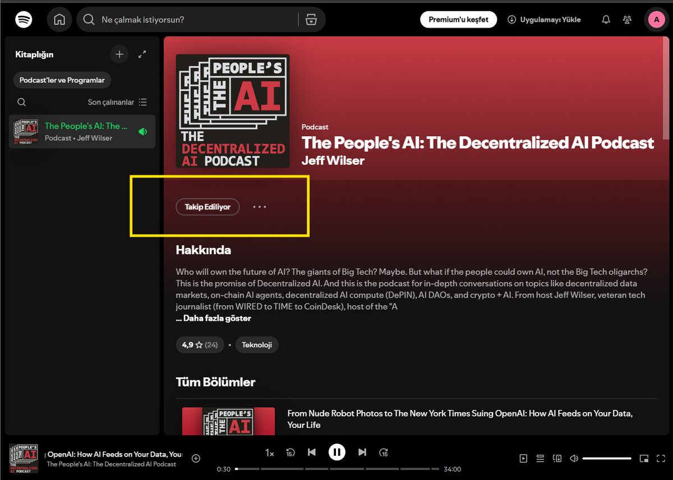Enter full screen with the corner arrows icon
The width and height of the screenshot is (673, 480).
point(661,459)
